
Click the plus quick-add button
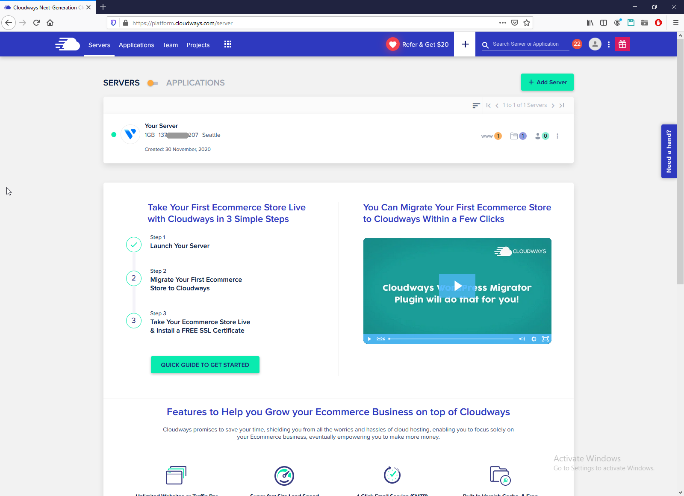tap(465, 44)
